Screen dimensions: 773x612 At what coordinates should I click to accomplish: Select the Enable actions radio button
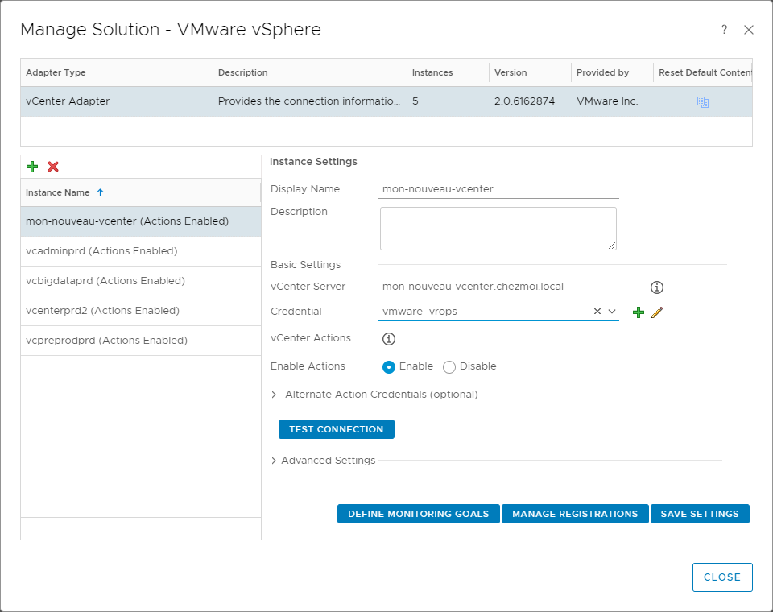(389, 366)
